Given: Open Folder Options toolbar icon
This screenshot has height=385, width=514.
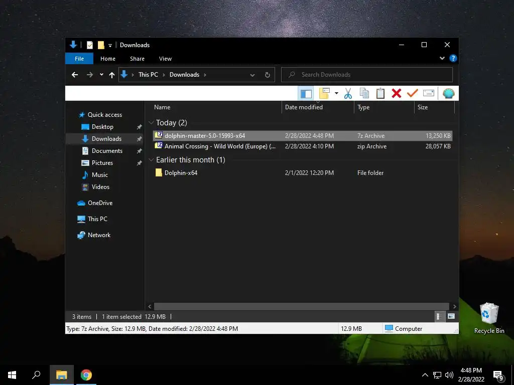Looking at the screenshot, I should 324,93.
